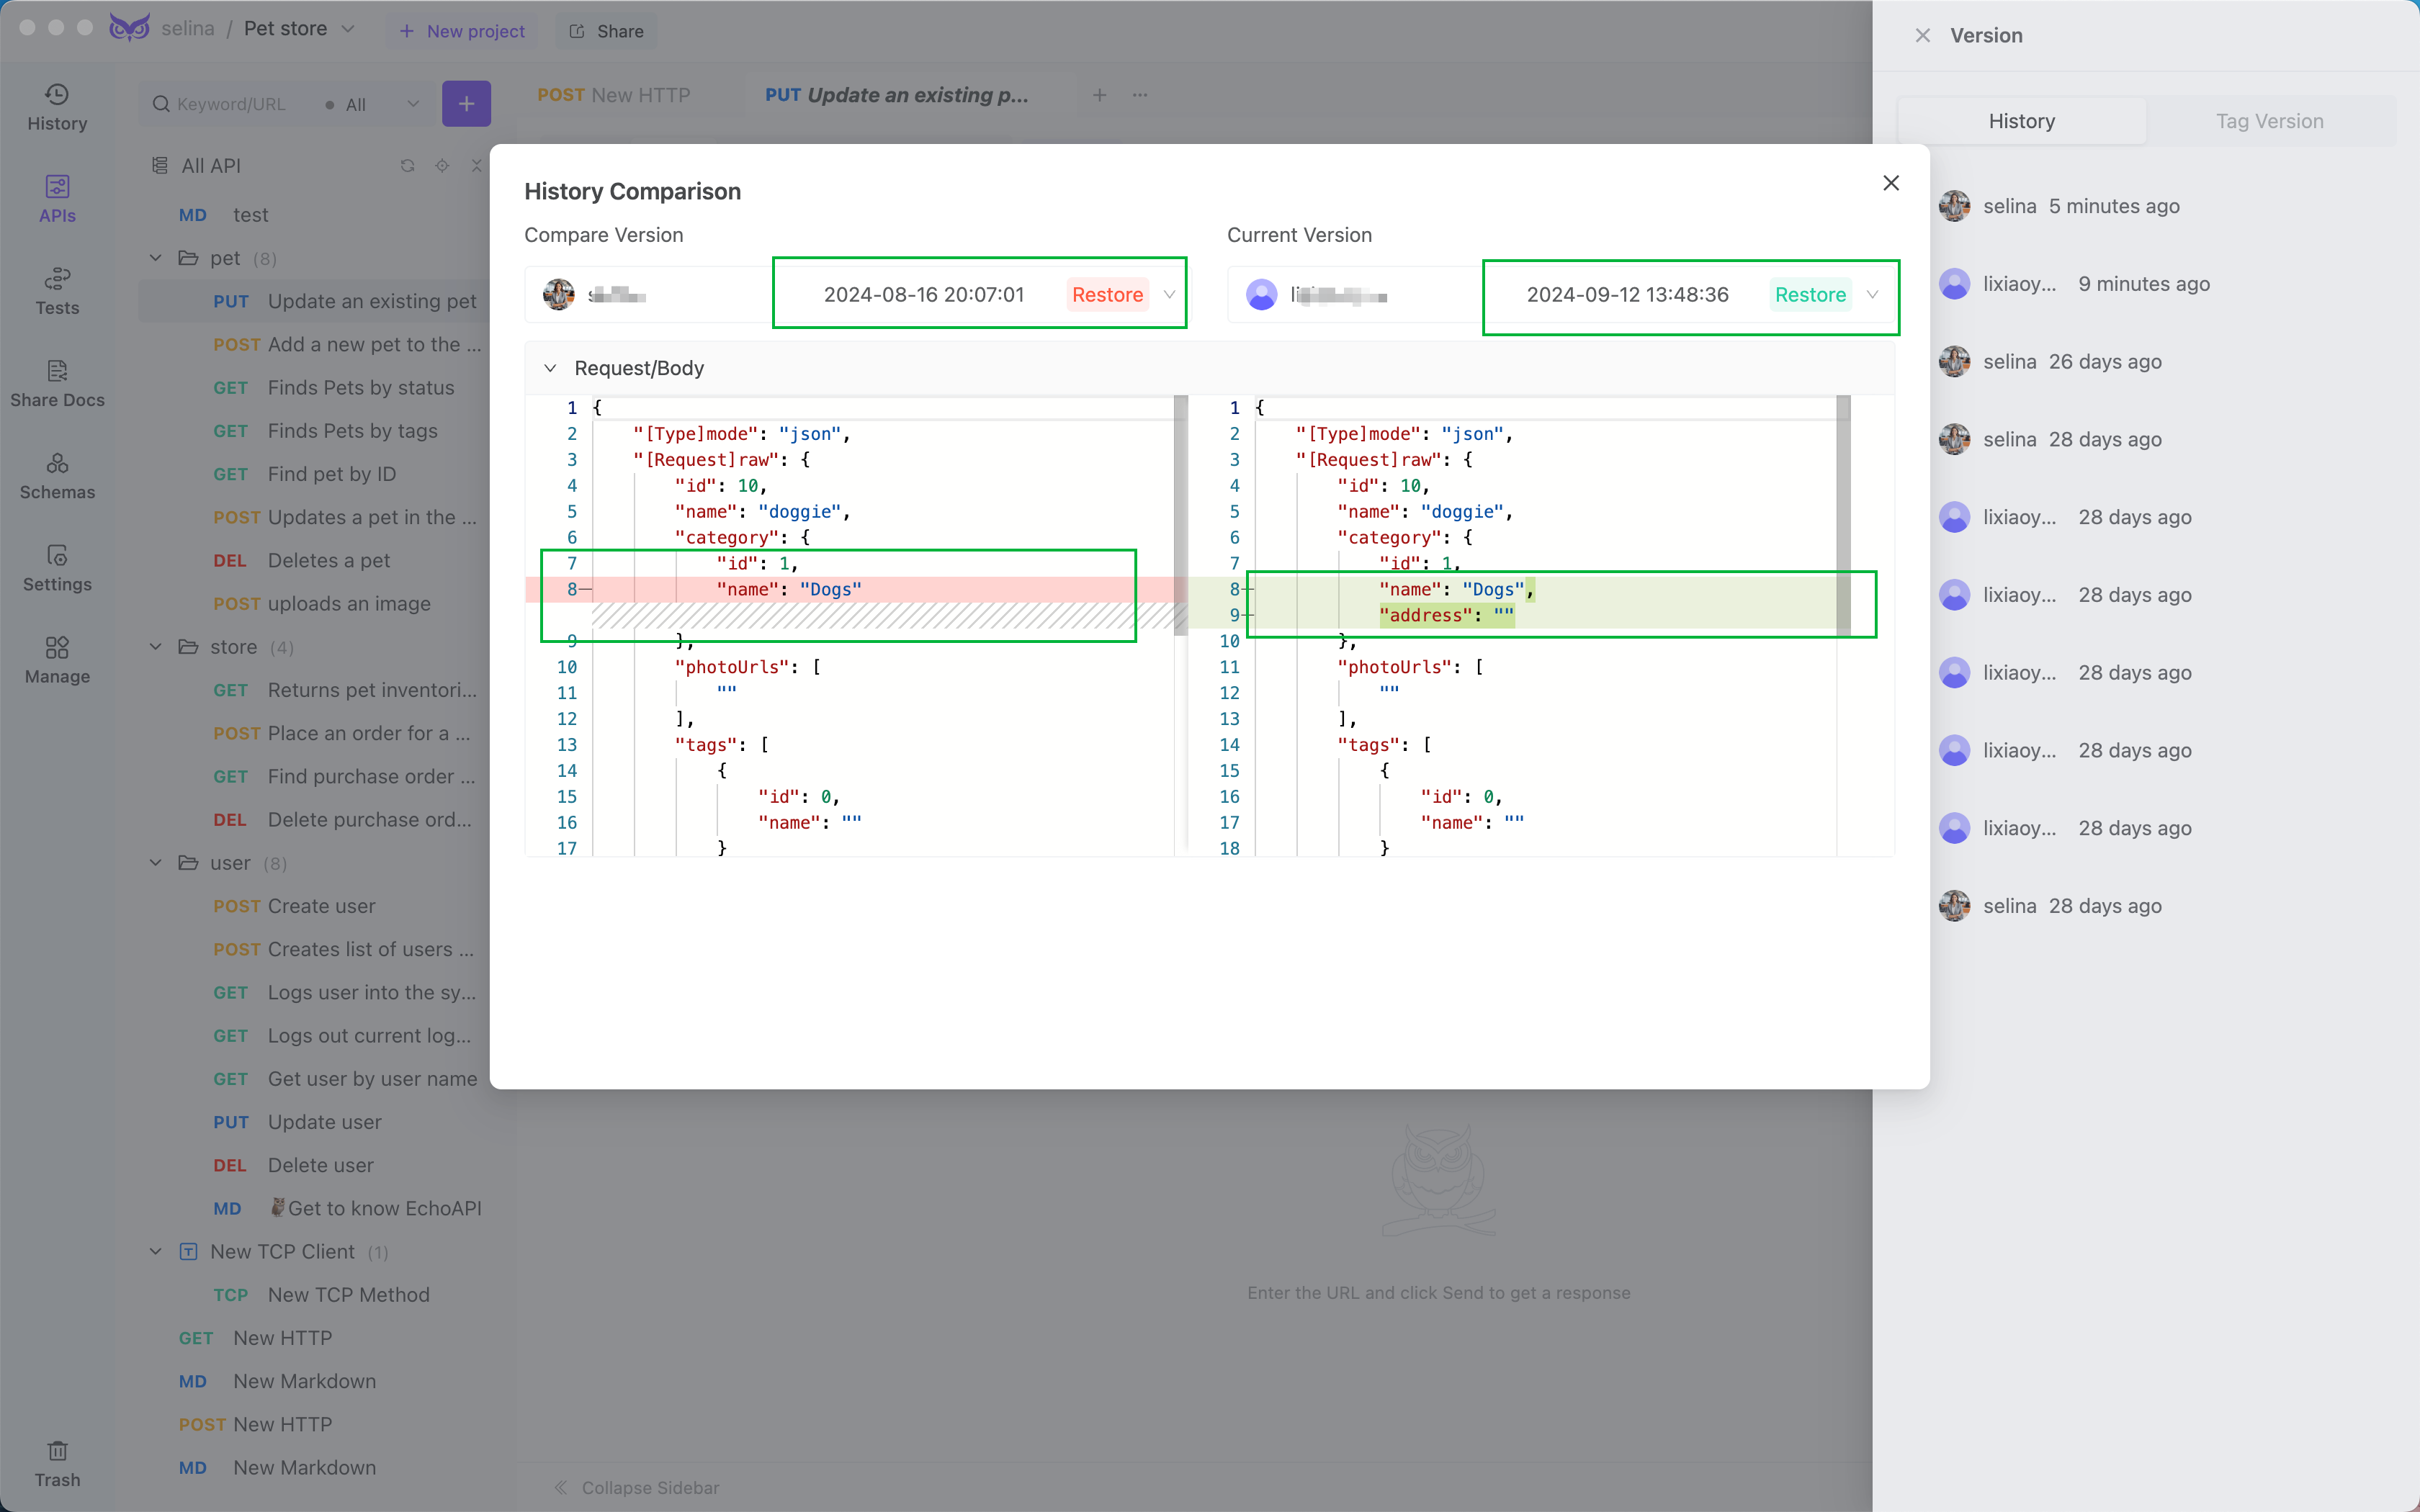The height and width of the screenshot is (1512, 2420).
Task: Click the pet folder icon
Action: (188, 258)
